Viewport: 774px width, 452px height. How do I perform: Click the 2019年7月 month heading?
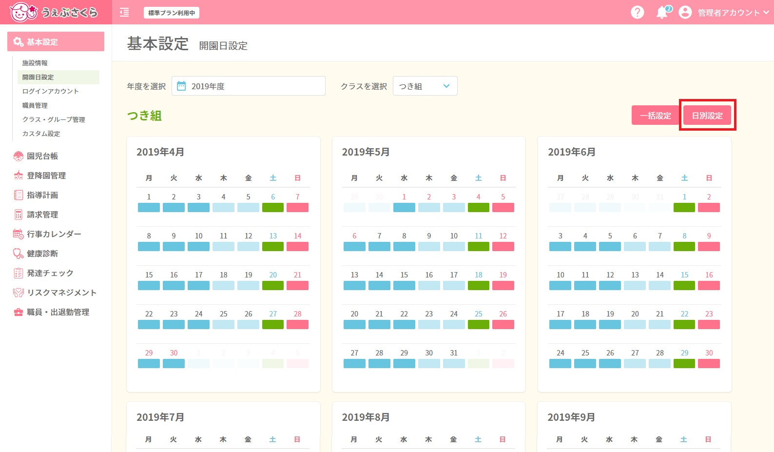coord(160,417)
